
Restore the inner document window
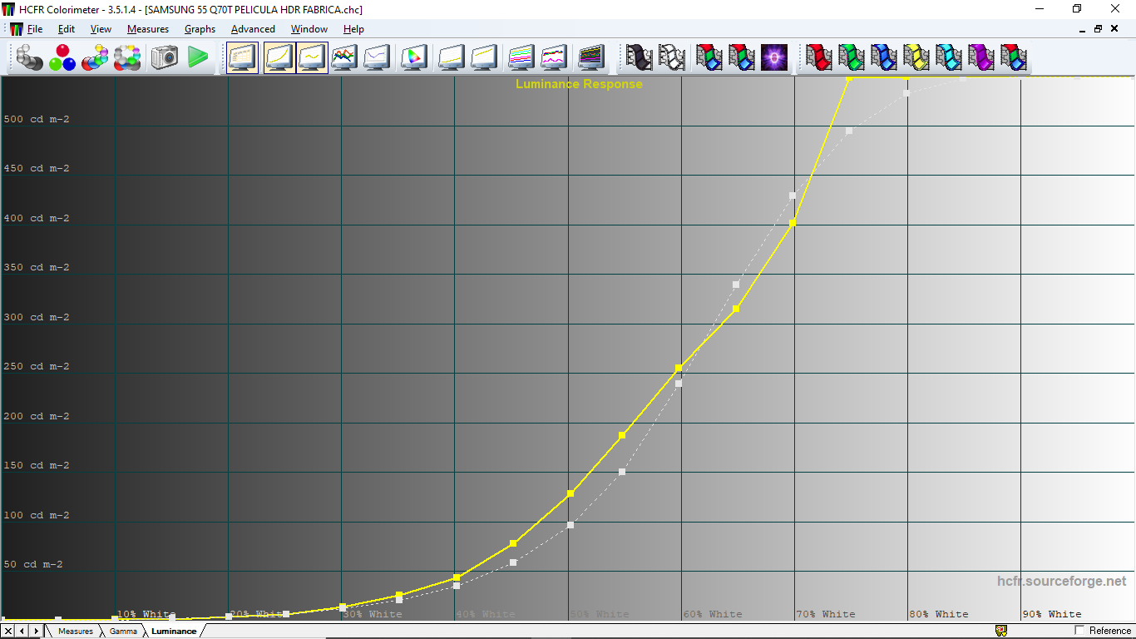1098,29
